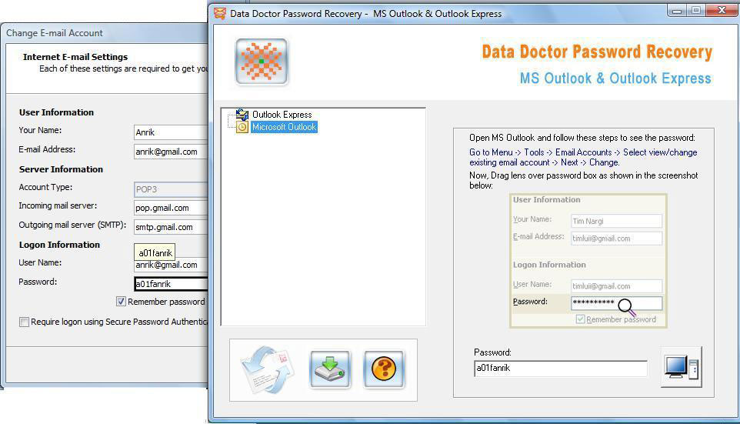Click the Your Name field containing Anrik
Screen dimensions: 740x424
pyautogui.click(x=171, y=132)
